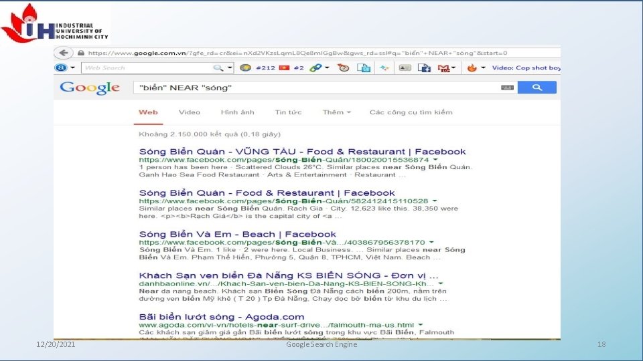Open the arrow beside the Sóng-Biển-Và URL
The width and height of the screenshot is (643, 361).
click(x=431, y=242)
